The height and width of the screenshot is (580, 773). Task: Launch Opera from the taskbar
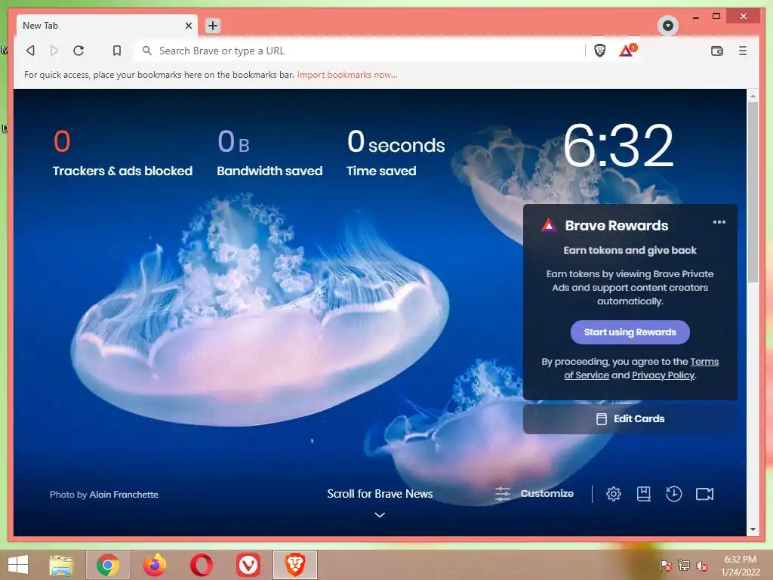point(201,565)
